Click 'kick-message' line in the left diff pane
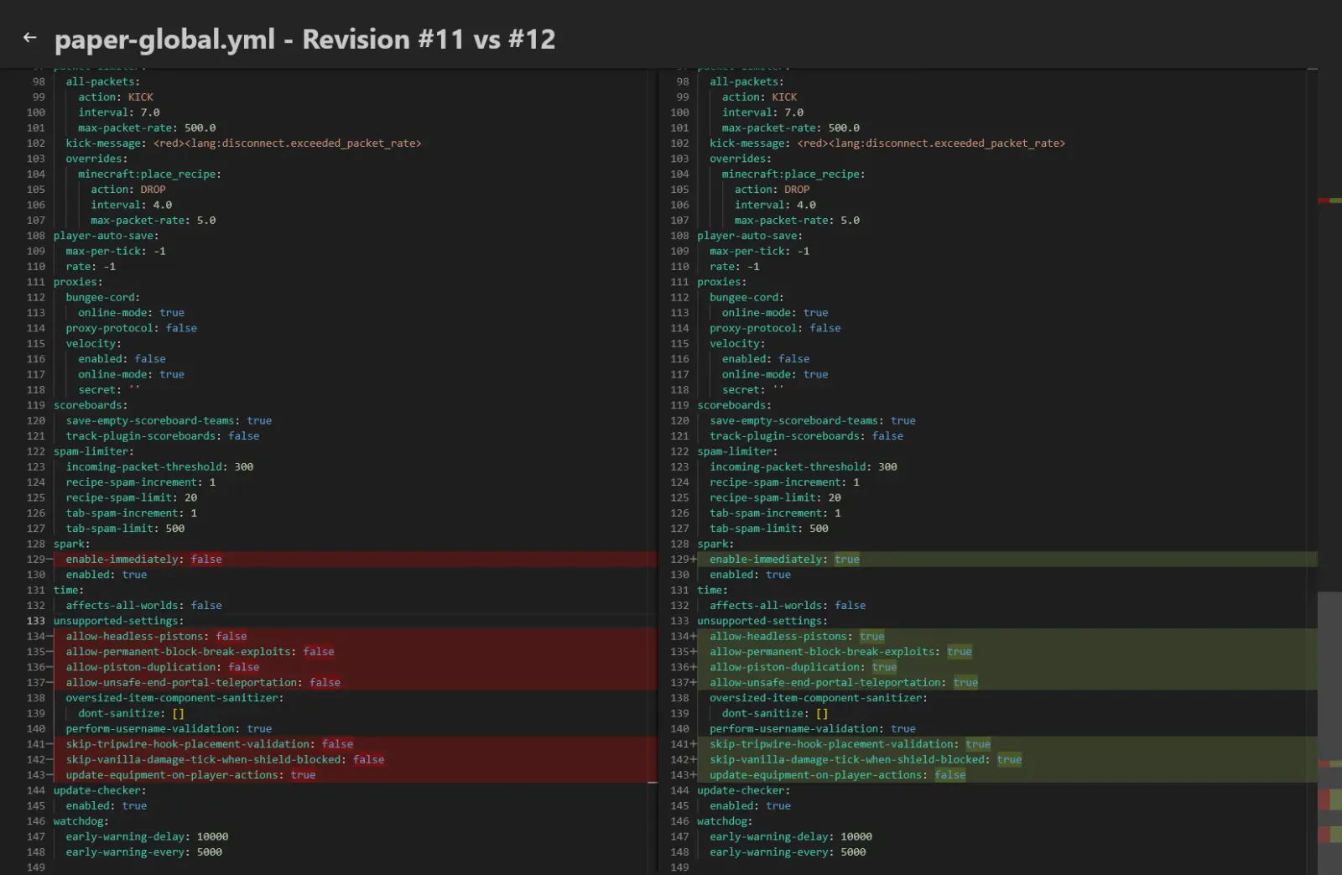The height and width of the screenshot is (875, 1342). tap(243, 143)
